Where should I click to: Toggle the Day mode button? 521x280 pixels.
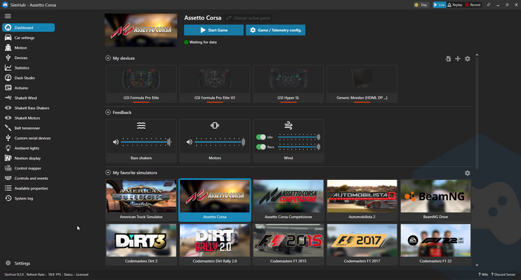421,5
